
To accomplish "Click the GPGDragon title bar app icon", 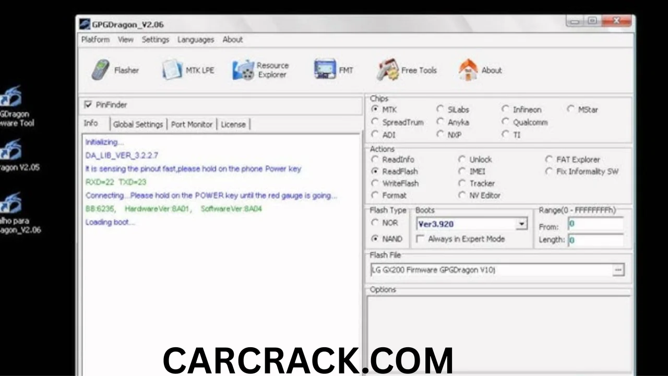I will point(85,24).
